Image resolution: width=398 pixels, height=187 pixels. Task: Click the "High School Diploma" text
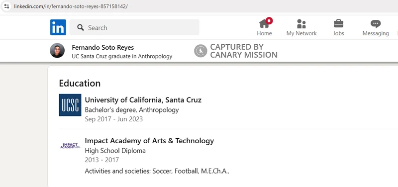click(115, 151)
